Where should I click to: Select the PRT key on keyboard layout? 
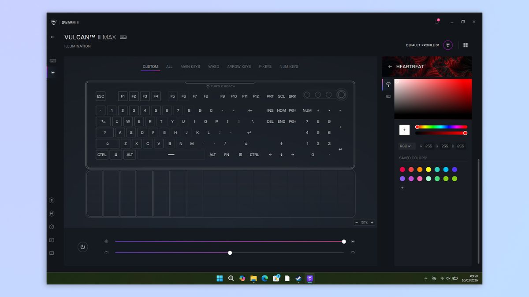coord(270,96)
